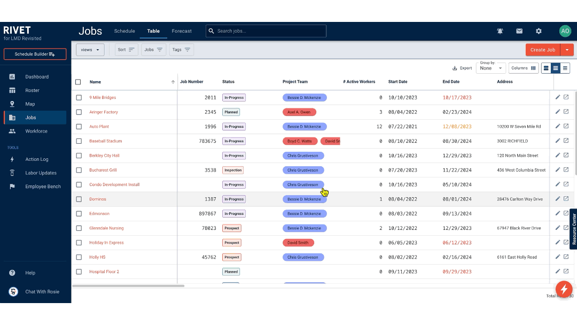The height and width of the screenshot is (325, 577).
Task: Open the Schedule Builder tool
Action: point(35,54)
